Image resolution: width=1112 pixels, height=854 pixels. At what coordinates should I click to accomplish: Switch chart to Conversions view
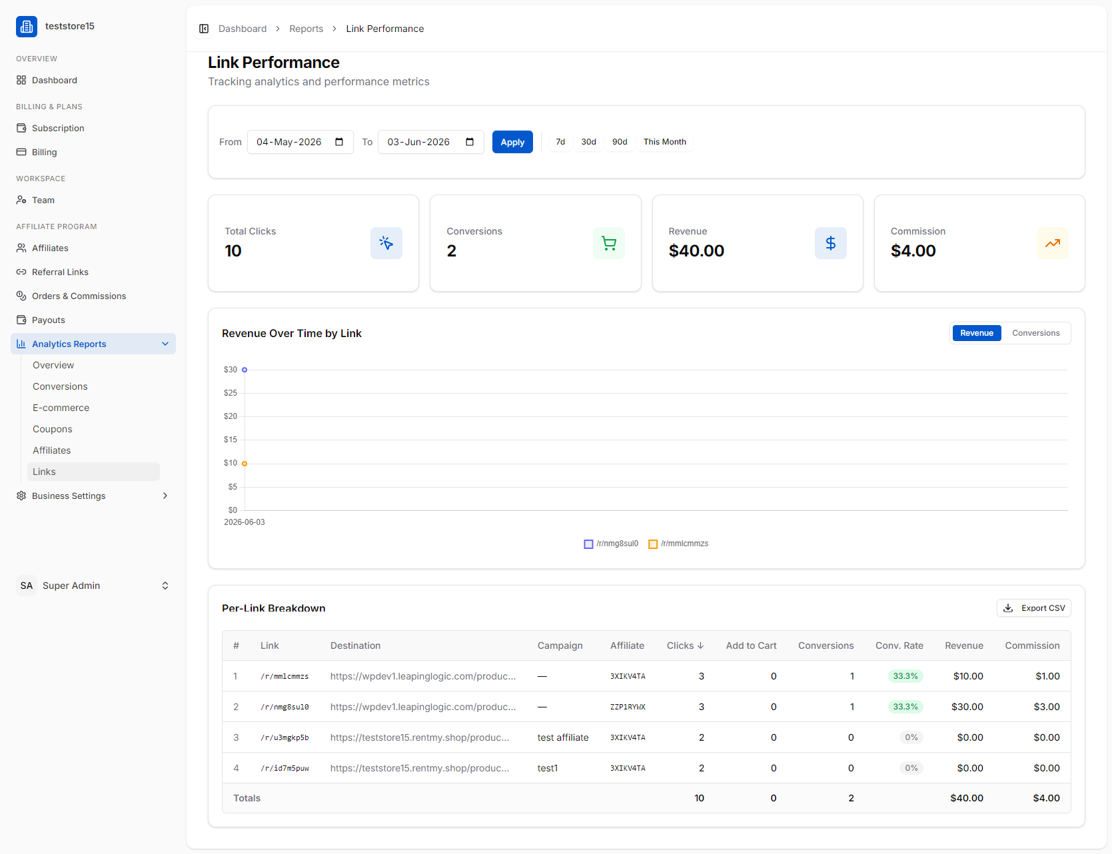[1036, 333]
